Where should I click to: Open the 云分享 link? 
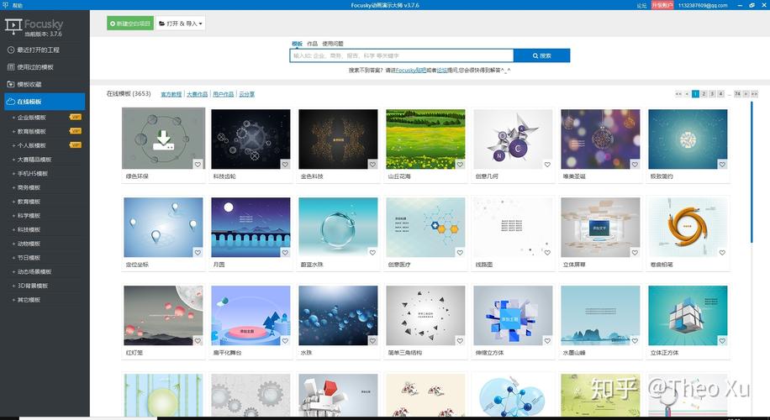[x=246, y=94]
